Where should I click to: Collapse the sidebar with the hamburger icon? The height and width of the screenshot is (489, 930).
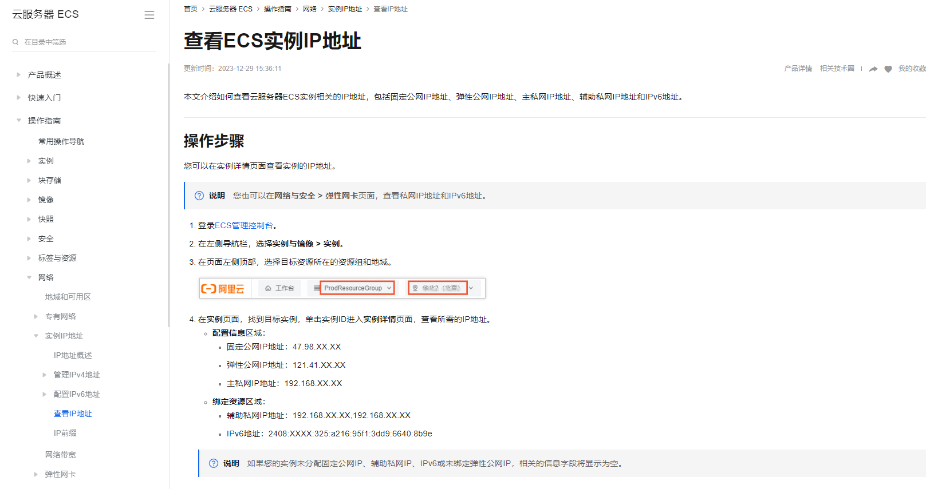[x=149, y=15]
